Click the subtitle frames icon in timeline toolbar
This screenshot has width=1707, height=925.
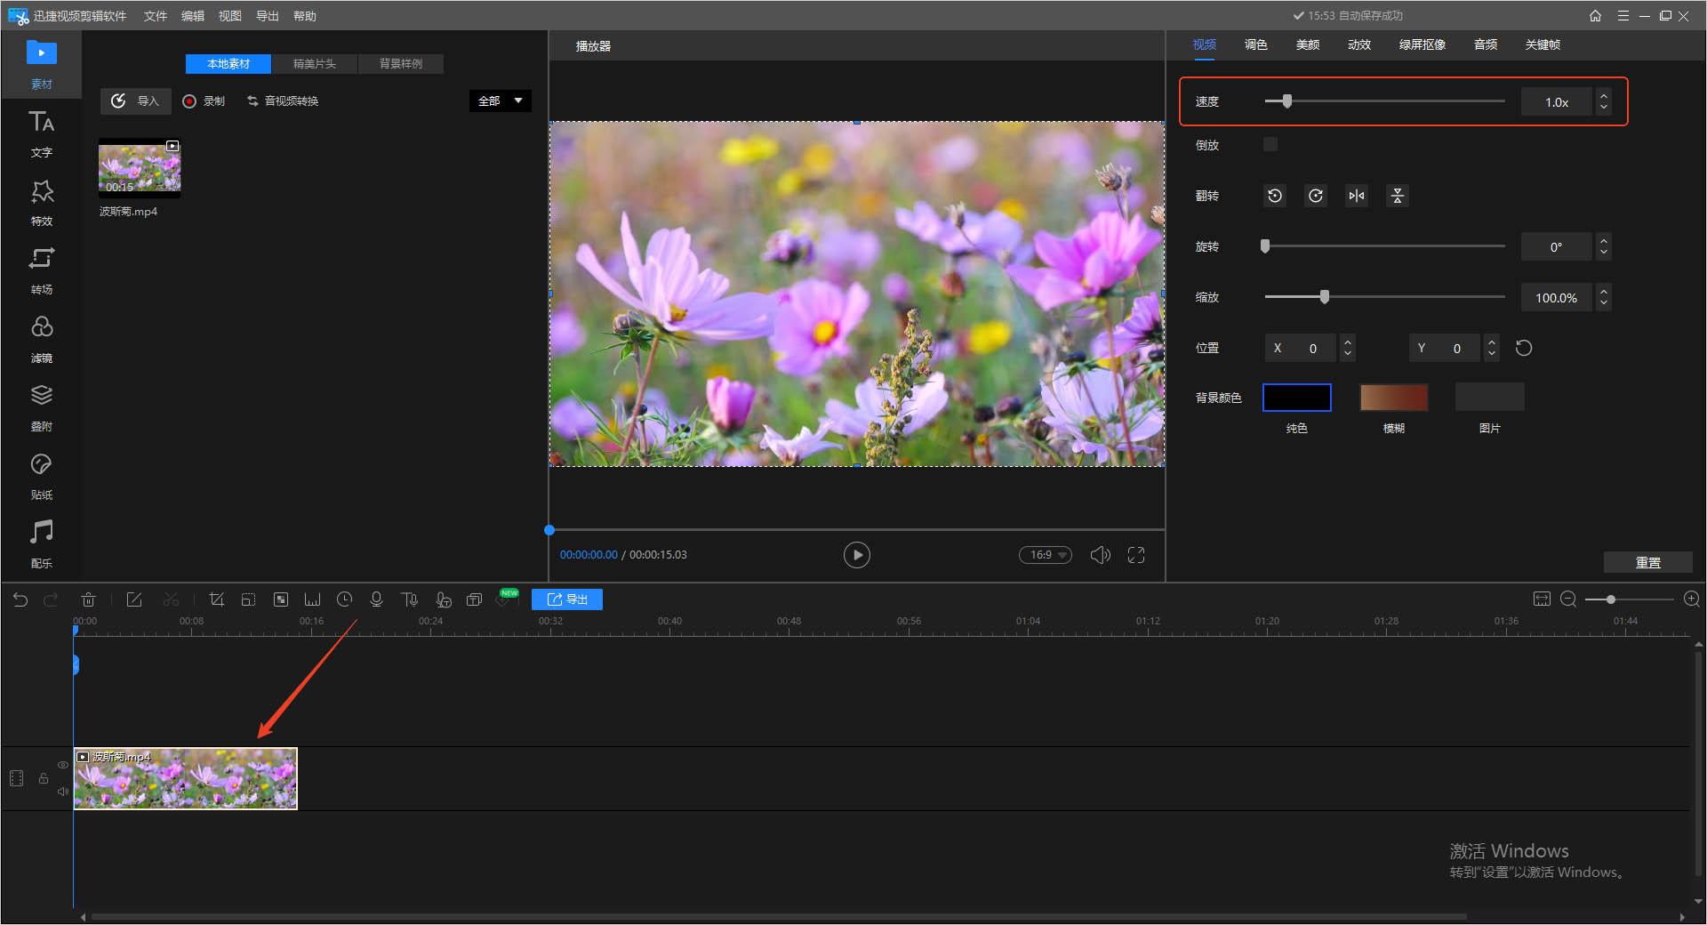click(475, 599)
